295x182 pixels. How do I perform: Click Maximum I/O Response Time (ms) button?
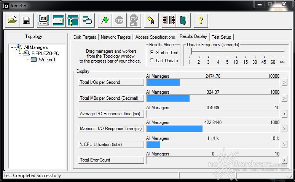pos(111,129)
